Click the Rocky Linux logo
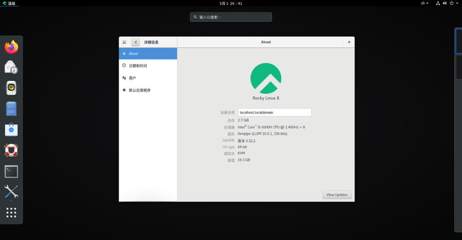 (266, 78)
